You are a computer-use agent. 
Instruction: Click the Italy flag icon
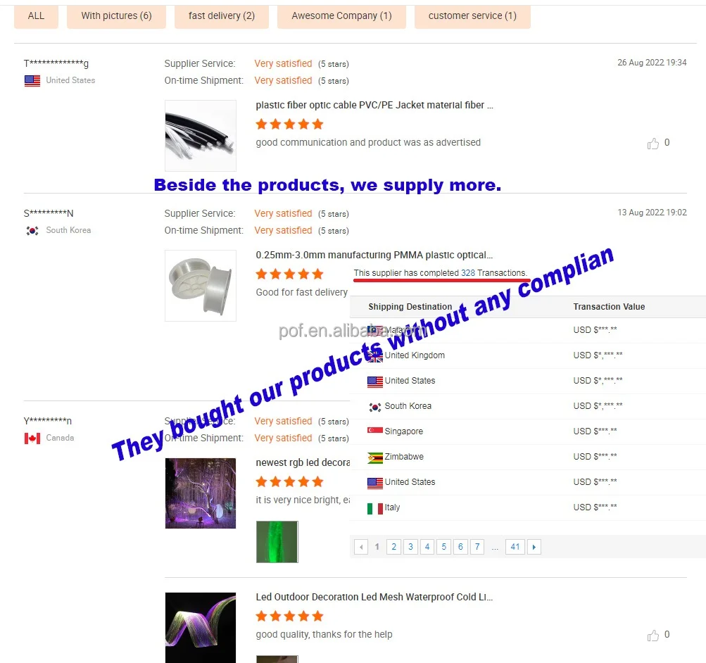pos(375,509)
